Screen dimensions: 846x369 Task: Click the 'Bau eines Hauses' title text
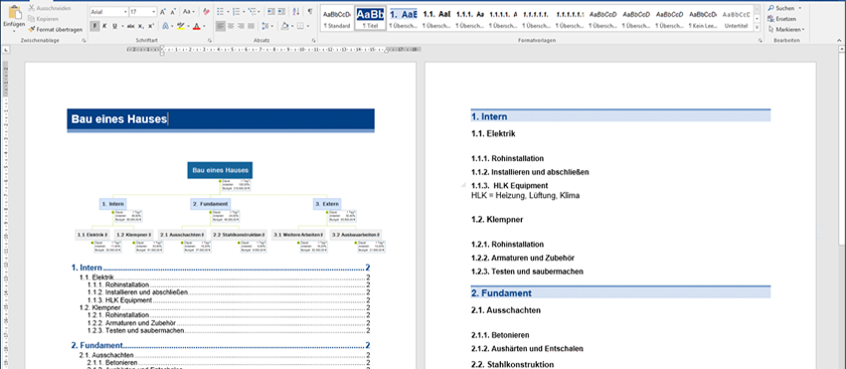[x=119, y=119]
